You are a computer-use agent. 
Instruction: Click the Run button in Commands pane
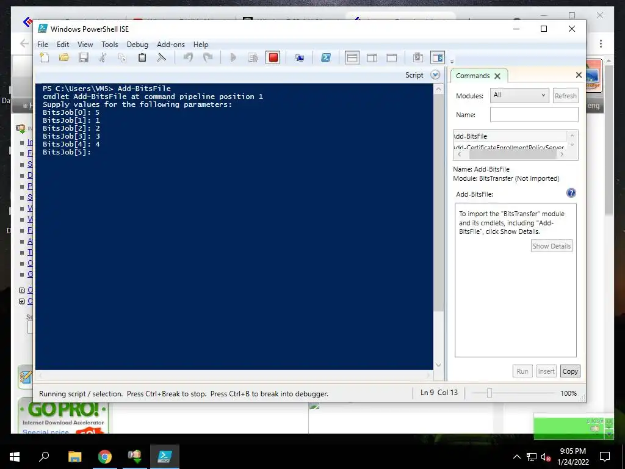click(522, 371)
